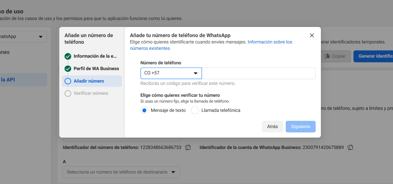This screenshot has width=393, height=184.
Task: Click the Siguiente button
Action: click(301, 127)
